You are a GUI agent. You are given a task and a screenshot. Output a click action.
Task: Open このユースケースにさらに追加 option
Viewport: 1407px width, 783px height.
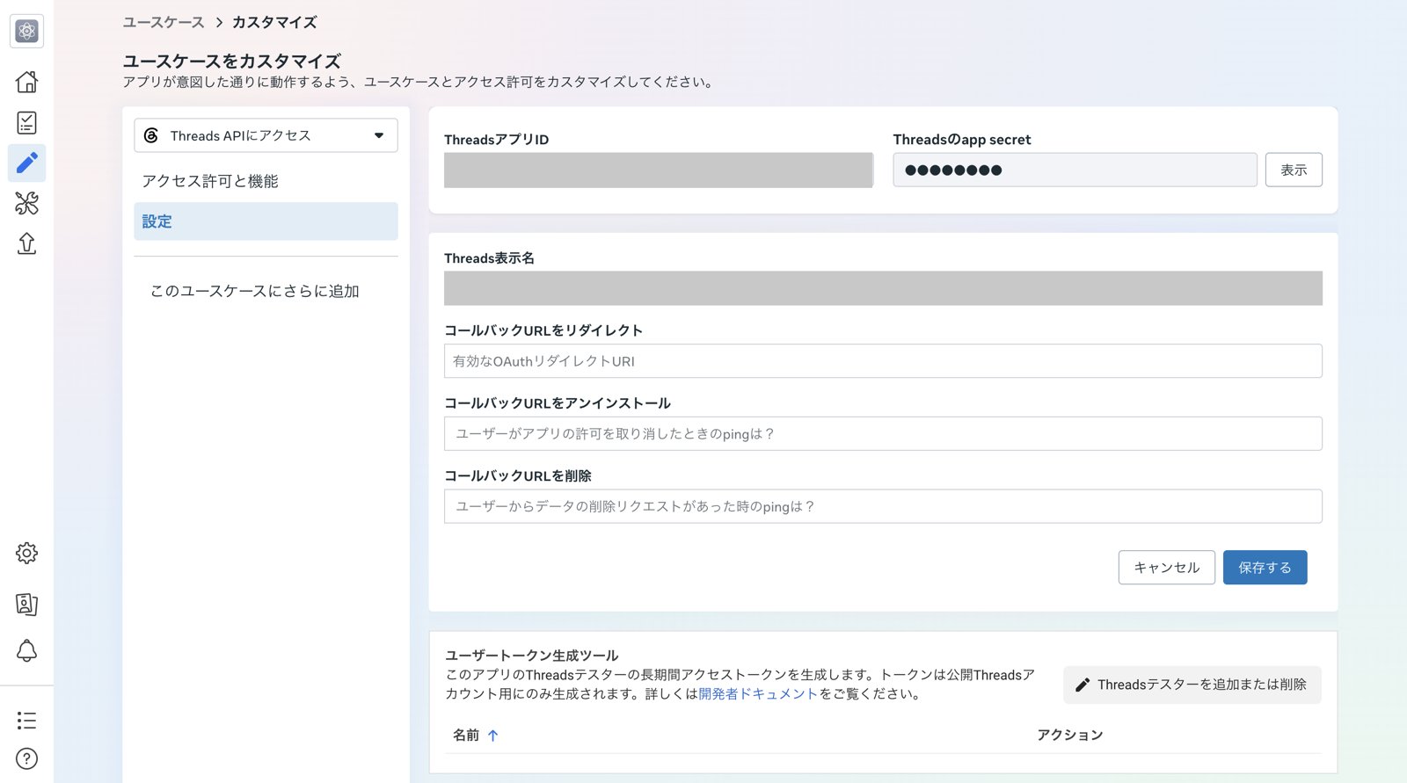pos(255,291)
